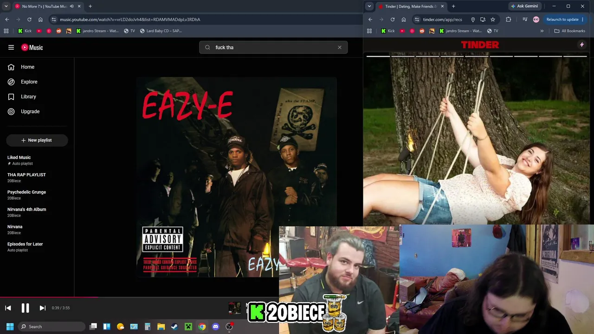Viewport: 594px width, 334px height.
Task: Open home page in Tinder window
Action: 404,19
